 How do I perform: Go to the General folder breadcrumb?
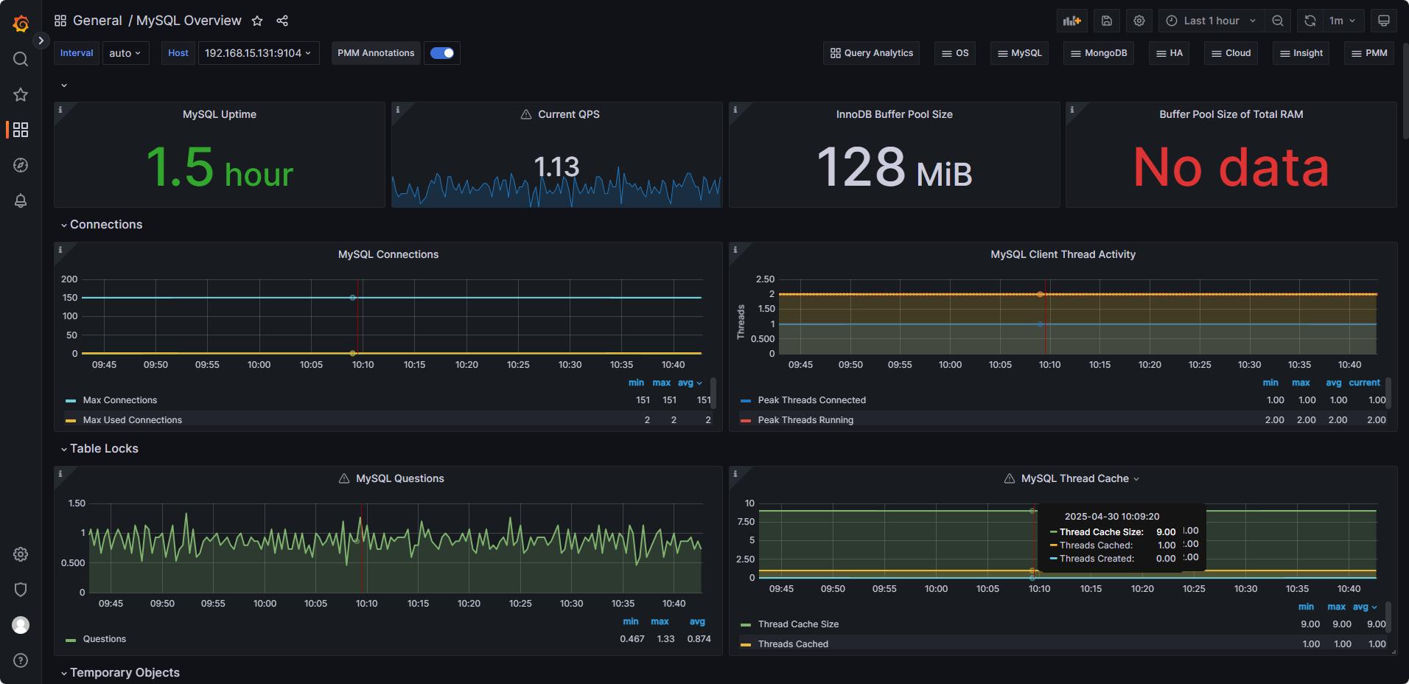click(x=97, y=21)
